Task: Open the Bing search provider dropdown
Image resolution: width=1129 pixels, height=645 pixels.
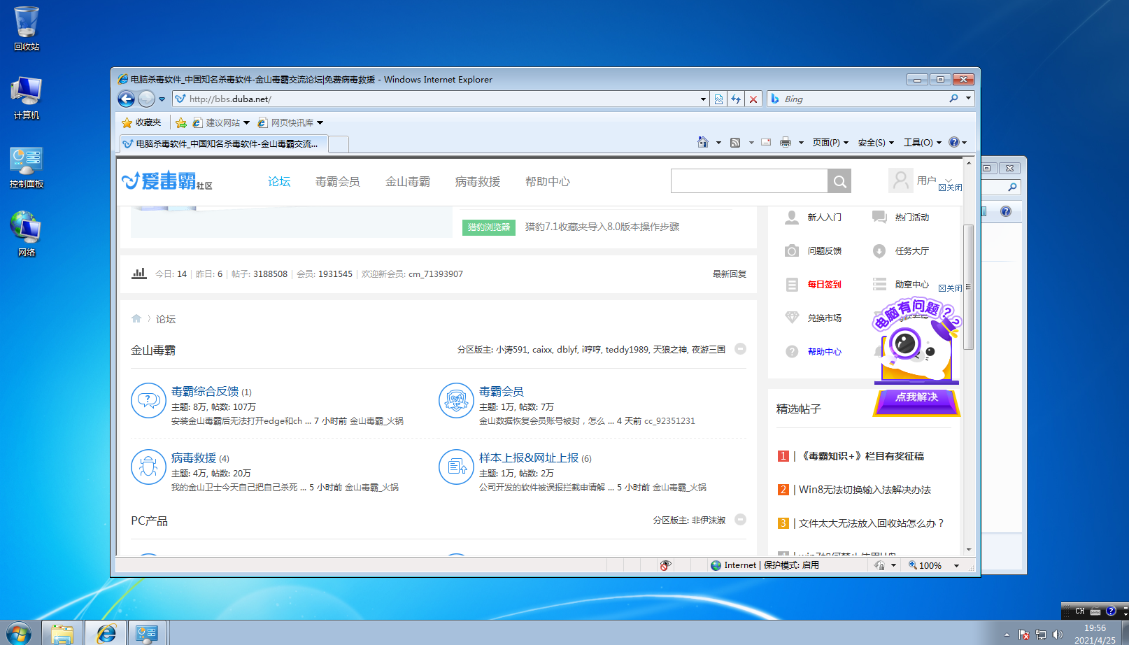Action: click(x=968, y=99)
